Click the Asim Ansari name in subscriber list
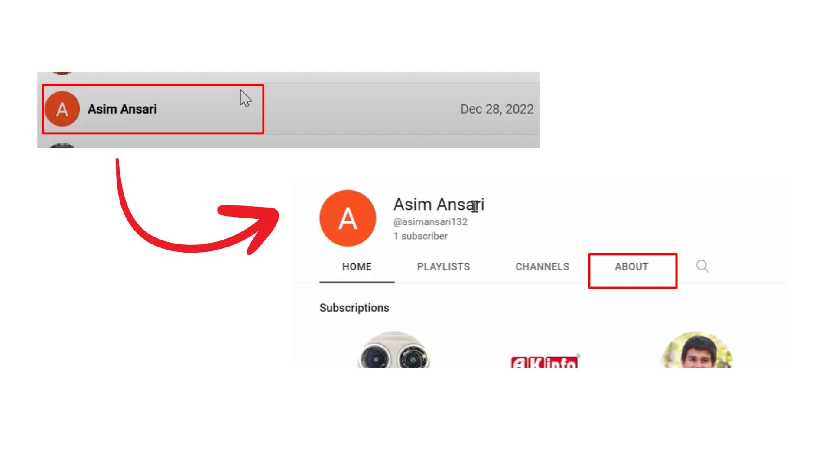The width and height of the screenshot is (832, 468). (122, 109)
